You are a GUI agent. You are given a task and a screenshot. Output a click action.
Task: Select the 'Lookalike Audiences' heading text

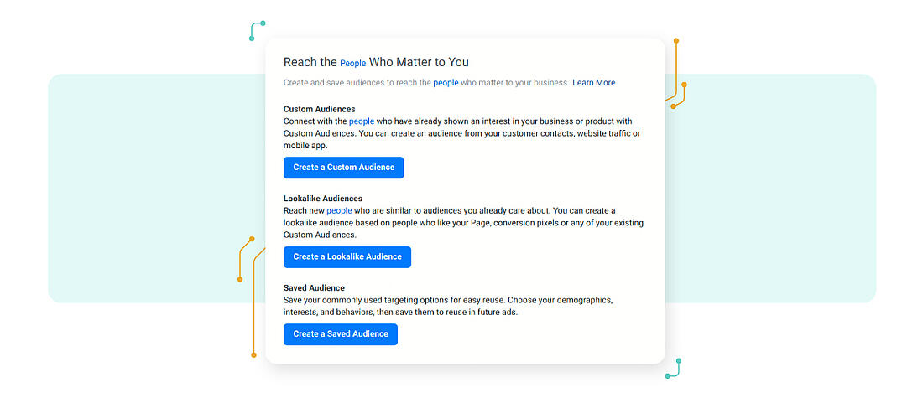(x=322, y=199)
